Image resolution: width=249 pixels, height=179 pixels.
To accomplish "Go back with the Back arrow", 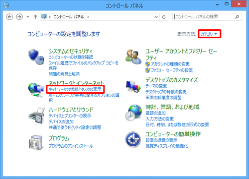I will pyautogui.click(x=9, y=17).
